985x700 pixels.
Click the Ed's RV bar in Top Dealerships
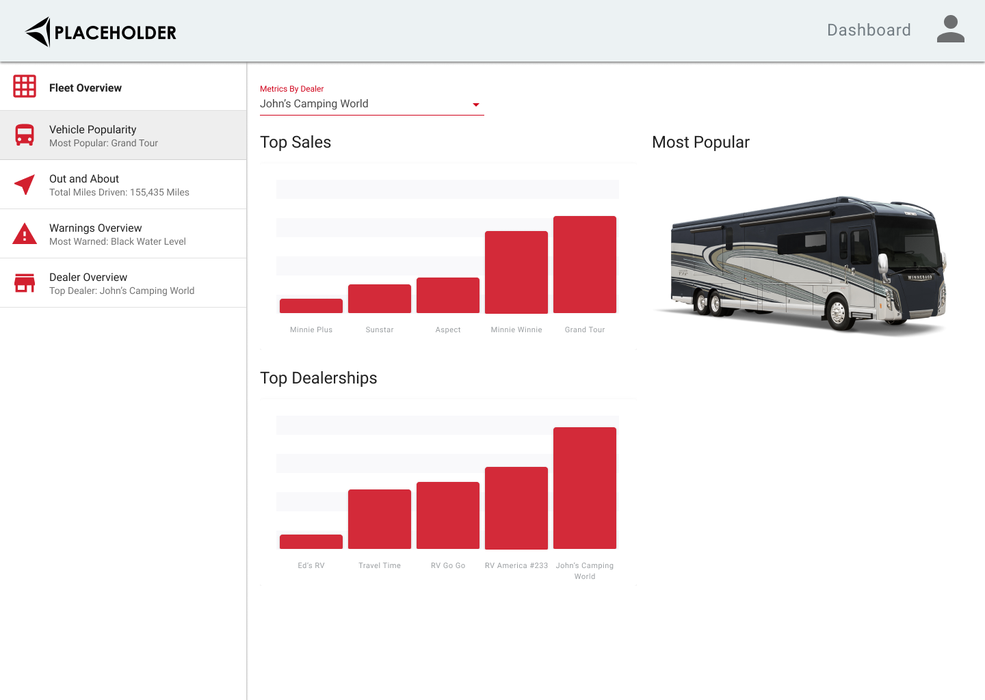point(311,541)
